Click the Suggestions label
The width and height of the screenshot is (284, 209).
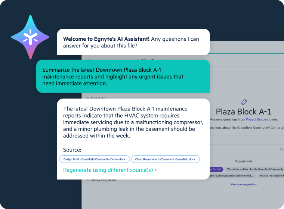244,161
